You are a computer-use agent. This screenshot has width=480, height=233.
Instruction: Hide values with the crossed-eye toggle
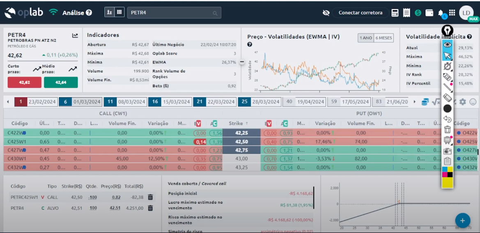tap(326, 13)
